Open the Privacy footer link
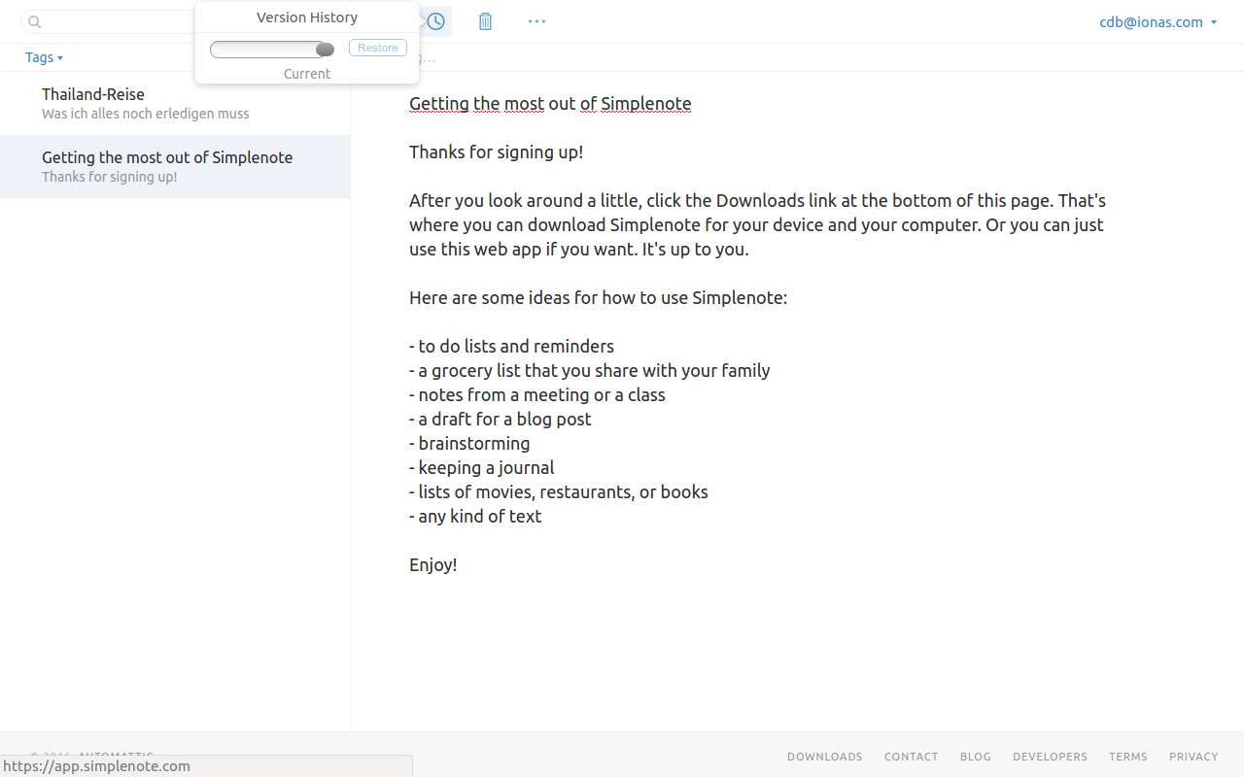This screenshot has width=1244, height=777. (1193, 757)
